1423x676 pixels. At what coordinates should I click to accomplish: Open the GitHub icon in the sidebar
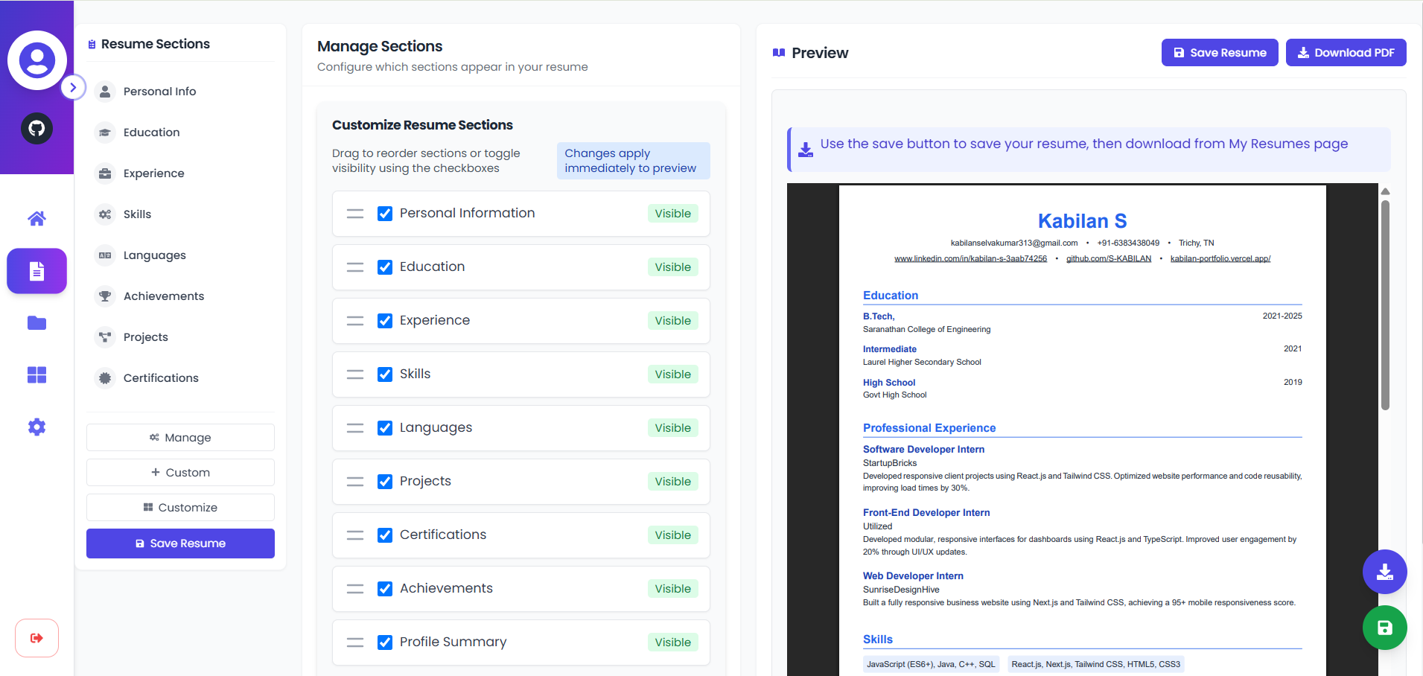(x=36, y=128)
